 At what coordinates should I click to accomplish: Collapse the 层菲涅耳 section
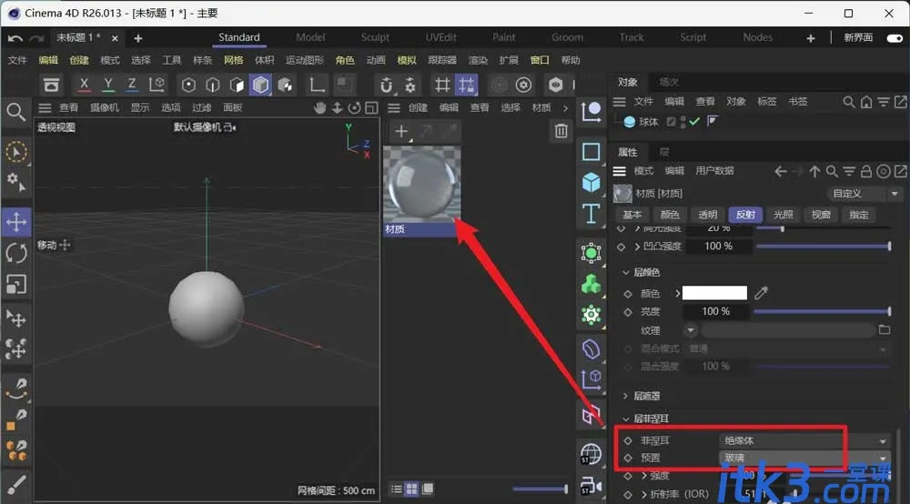tap(626, 418)
